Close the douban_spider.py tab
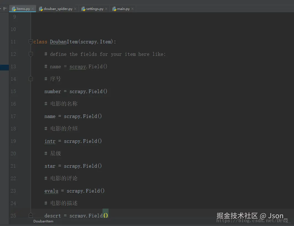 75,9
